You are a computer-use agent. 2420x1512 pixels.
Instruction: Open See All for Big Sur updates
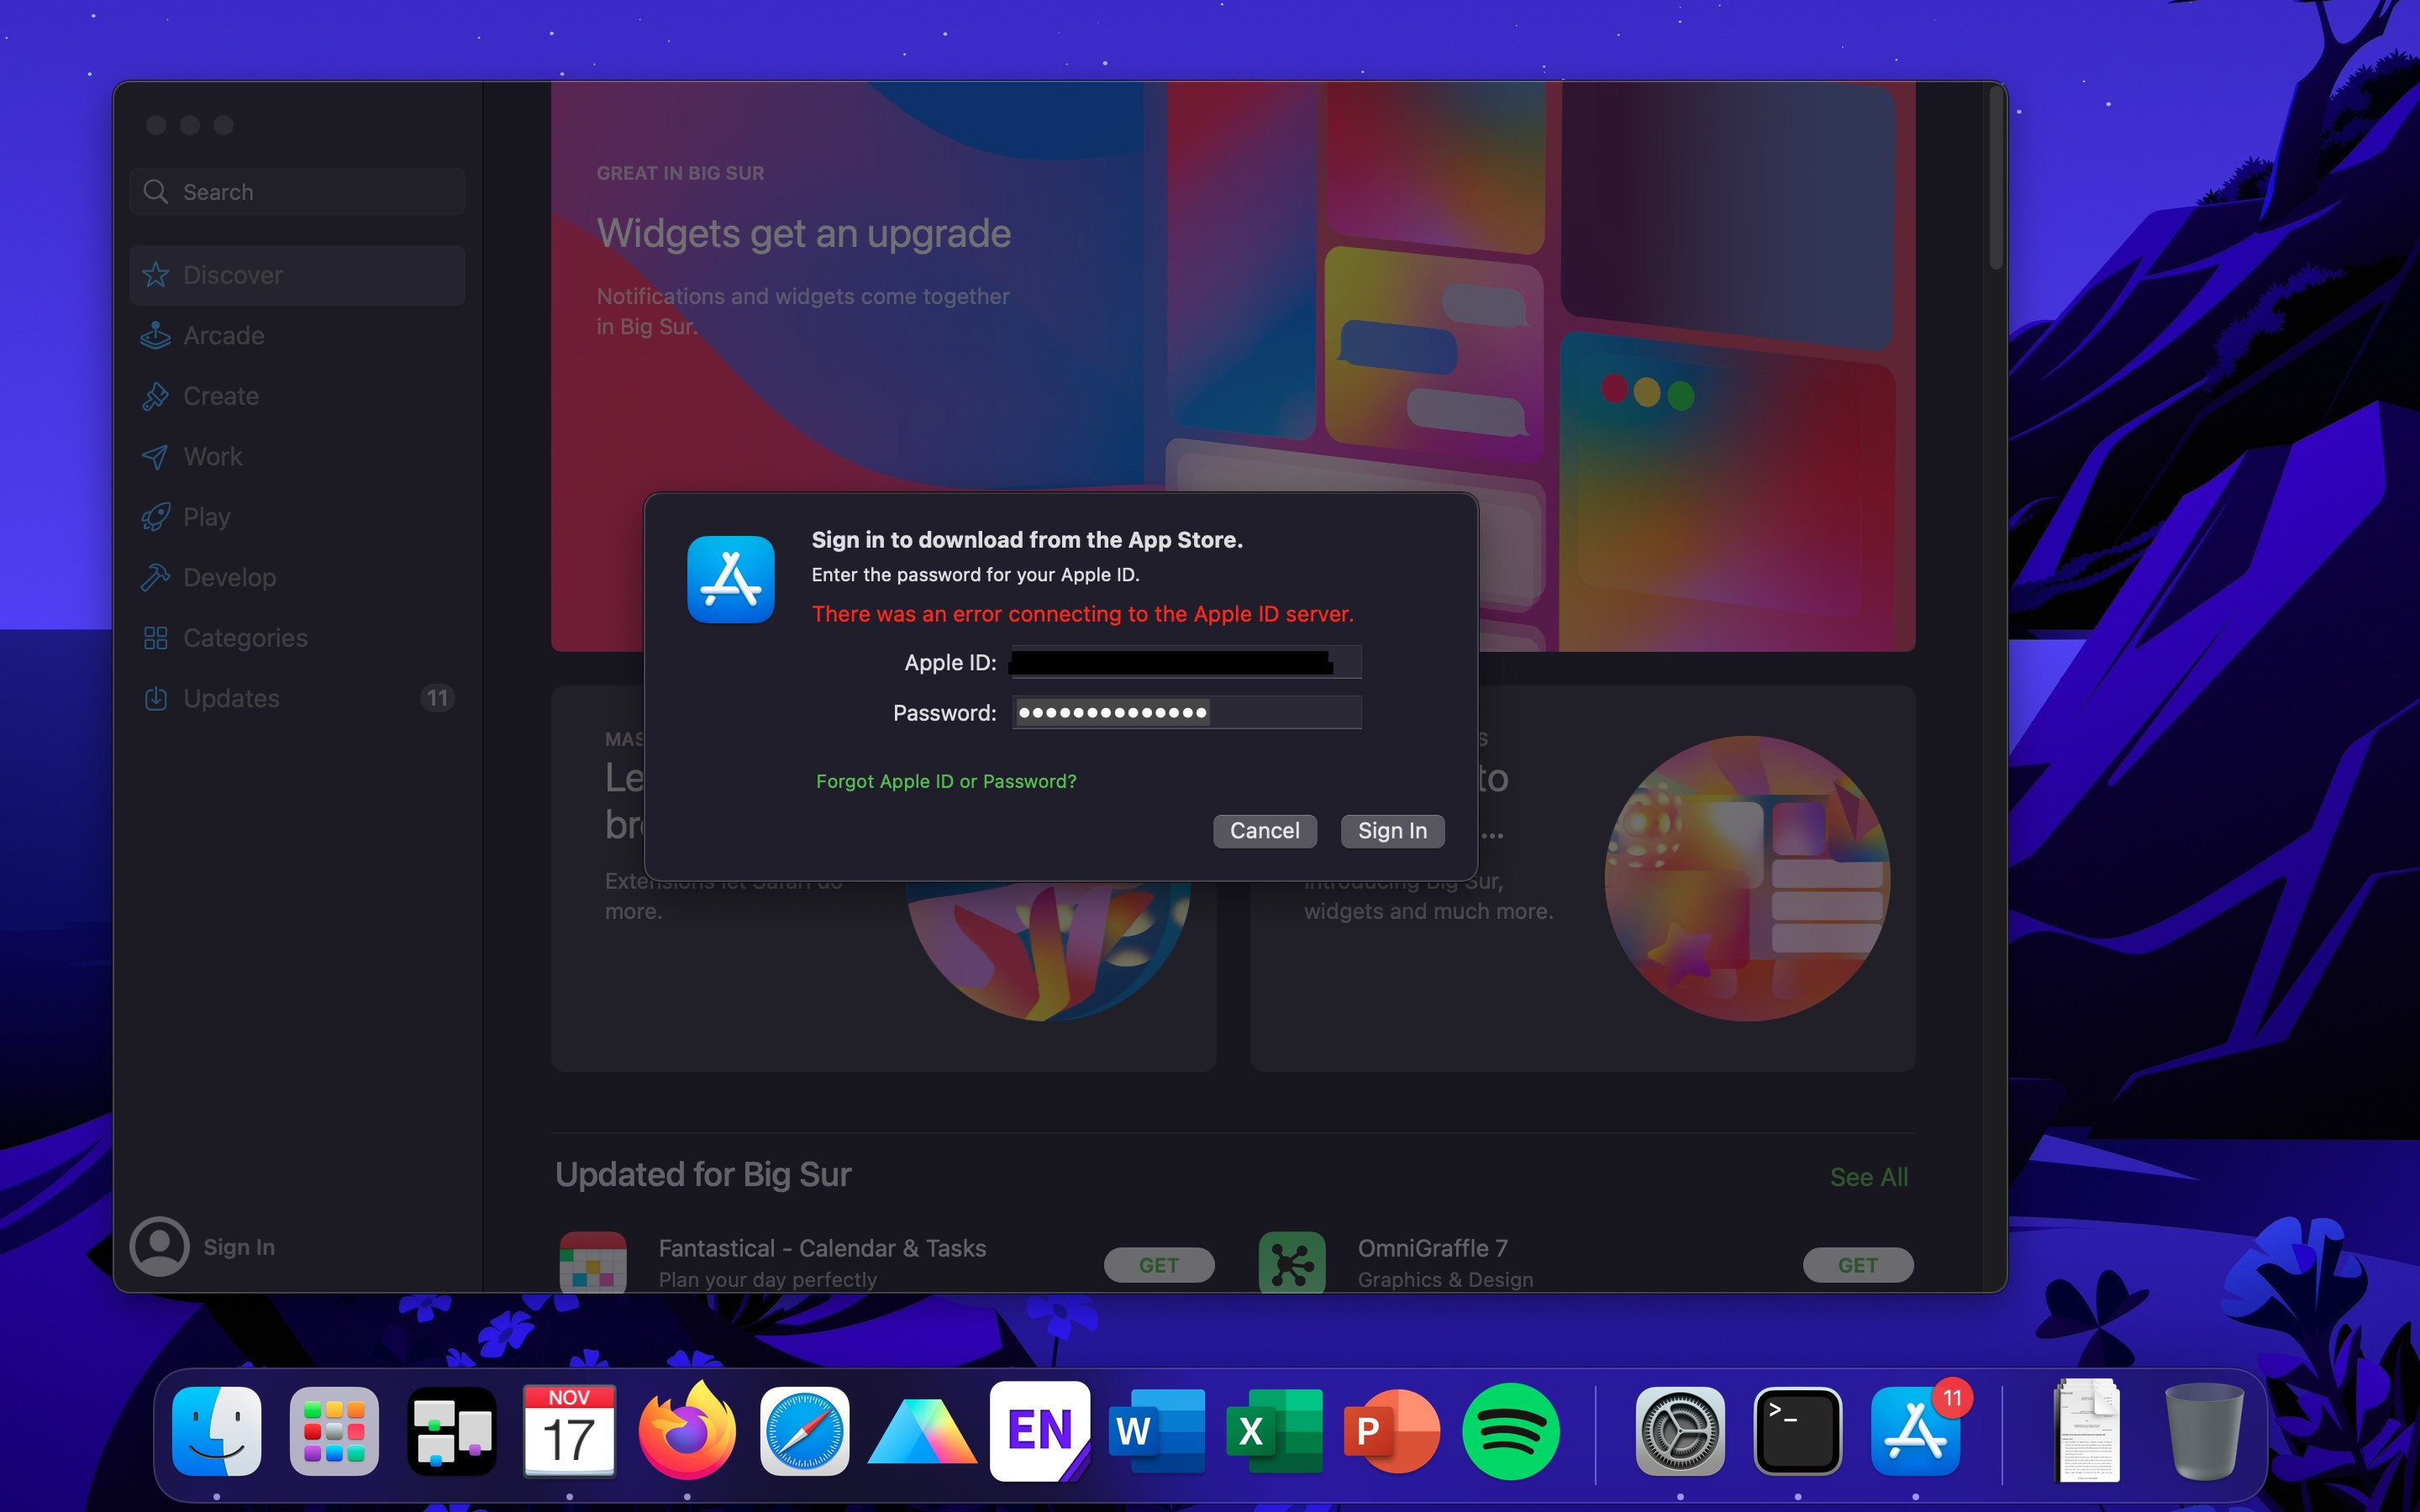[x=1868, y=1177]
